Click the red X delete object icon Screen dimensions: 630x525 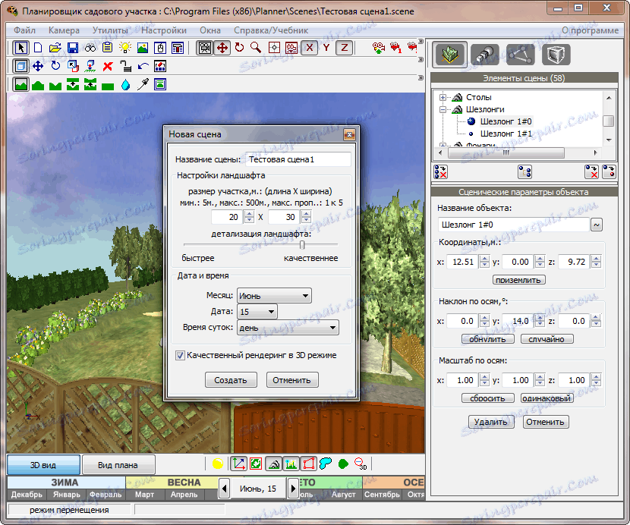(108, 66)
